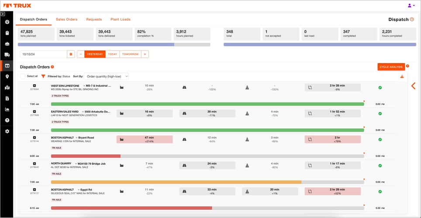This screenshot has width=421, height=218.
Task: Expand the Boston Asphalt Egypt Rd order
Action: click(35, 190)
